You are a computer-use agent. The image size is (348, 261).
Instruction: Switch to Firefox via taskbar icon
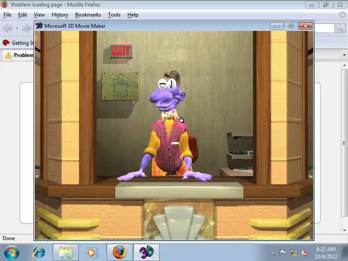coord(119,253)
